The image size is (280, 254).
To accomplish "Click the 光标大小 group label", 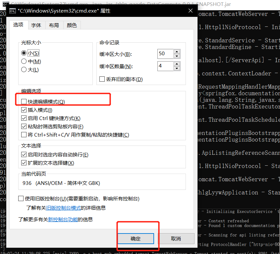I will (31, 43).
